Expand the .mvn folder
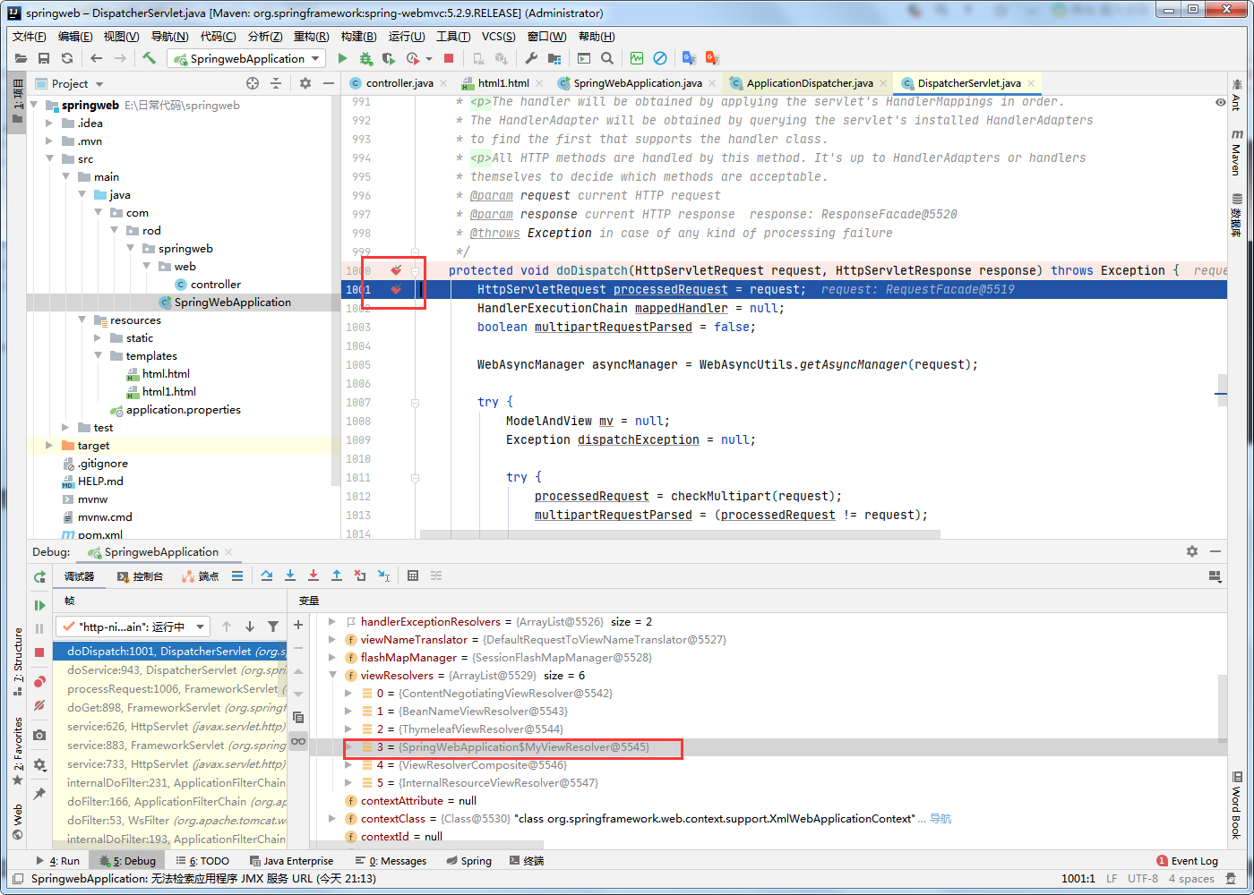This screenshot has height=895, width=1254. [x=49, y=141]
